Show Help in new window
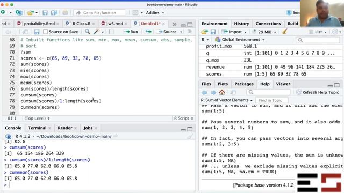This screenshot has height=193, width=344. point(233,92)
